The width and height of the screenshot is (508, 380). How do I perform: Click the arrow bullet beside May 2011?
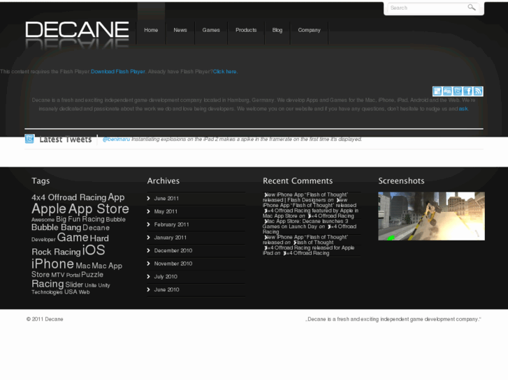[148, 211]
